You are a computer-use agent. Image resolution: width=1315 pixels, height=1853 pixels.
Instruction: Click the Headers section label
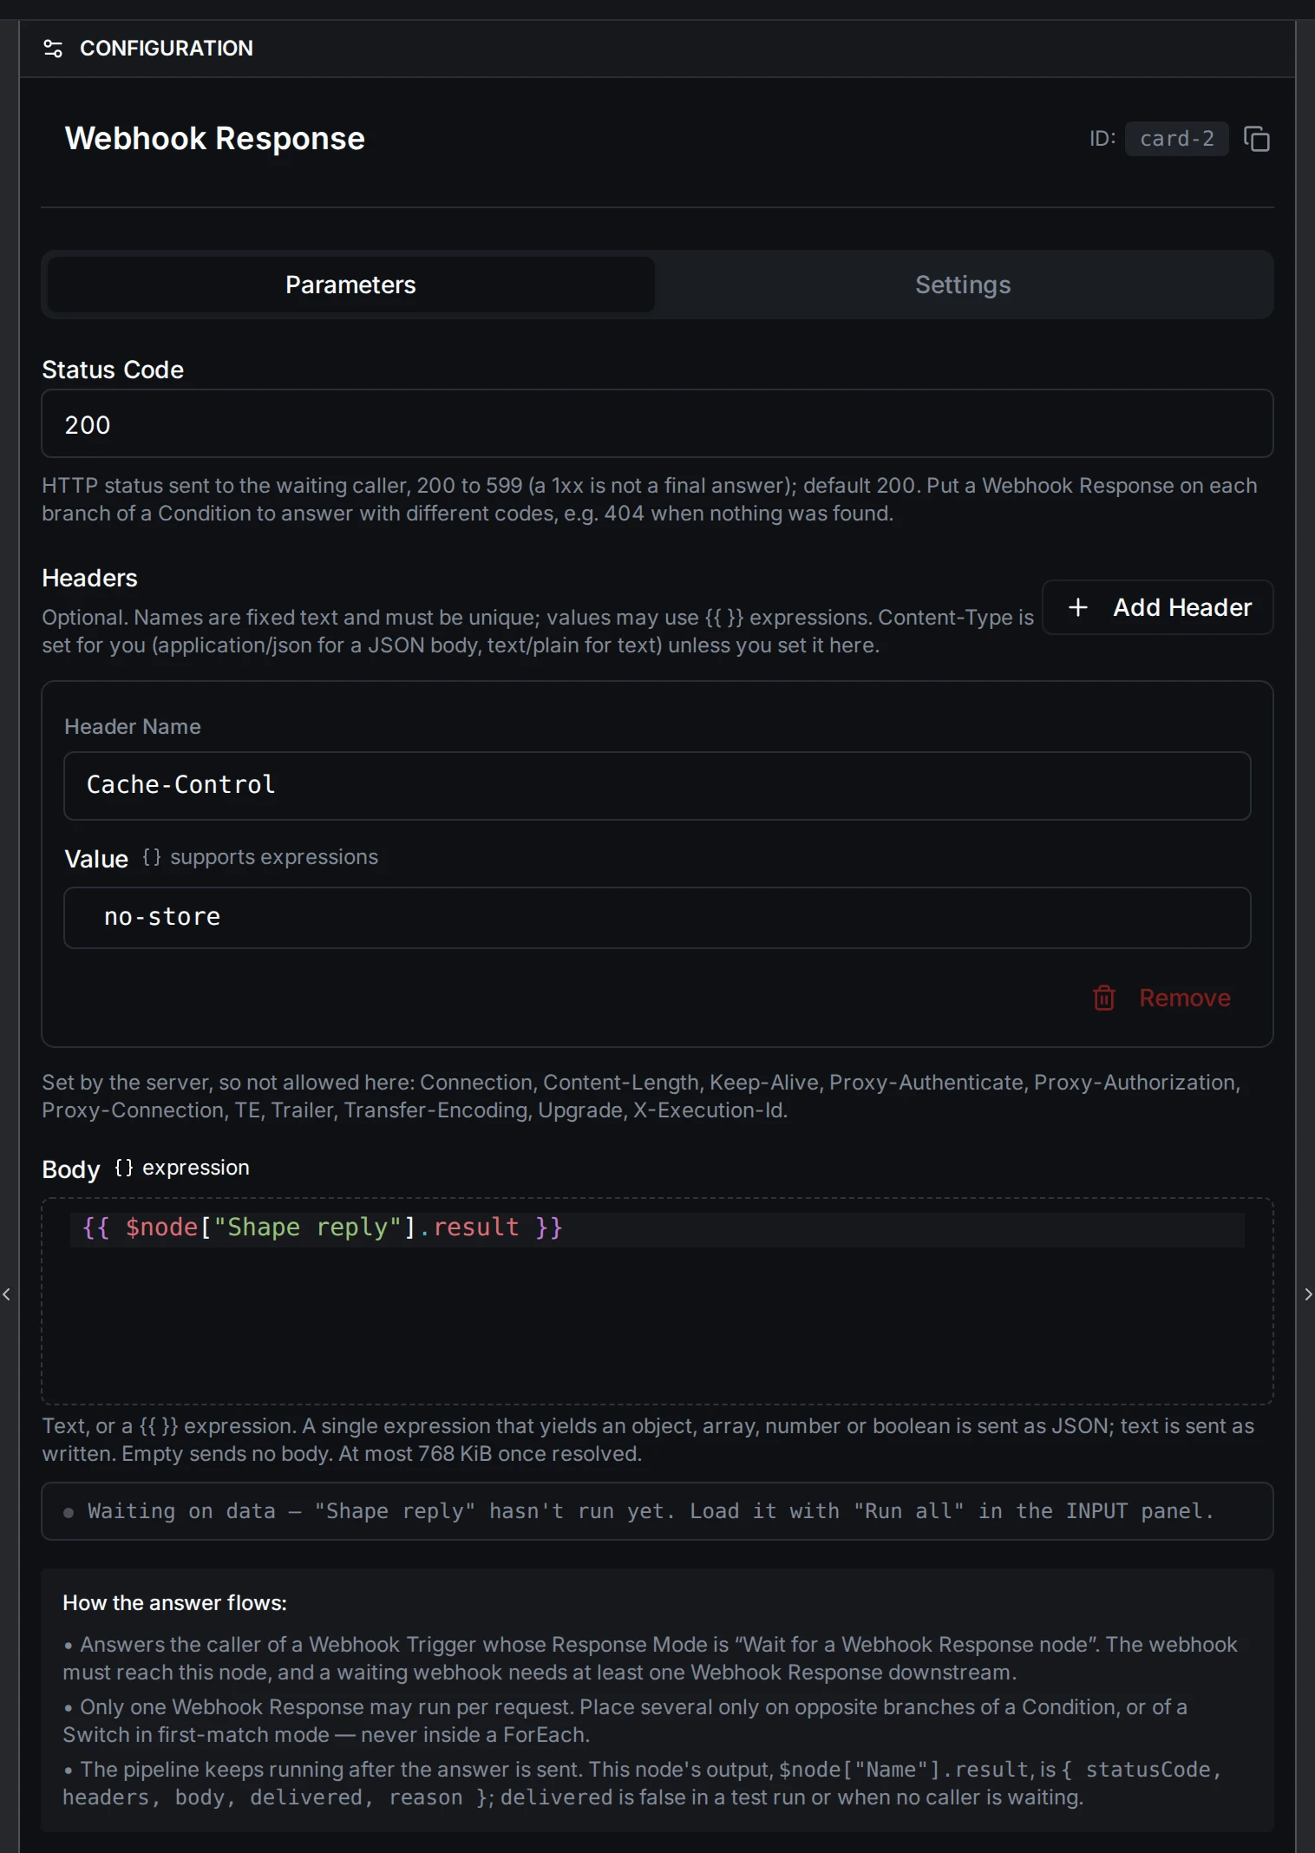tap(89, 578)
